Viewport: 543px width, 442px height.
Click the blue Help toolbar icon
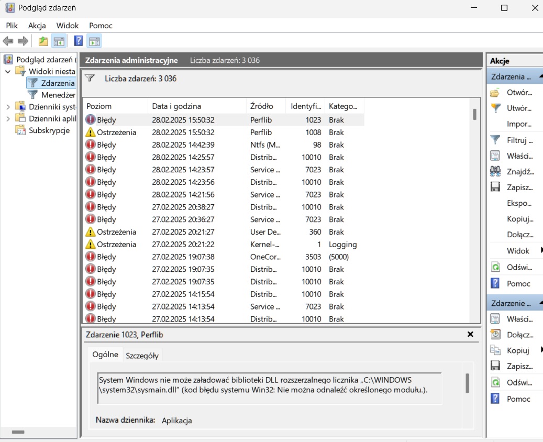79,41
